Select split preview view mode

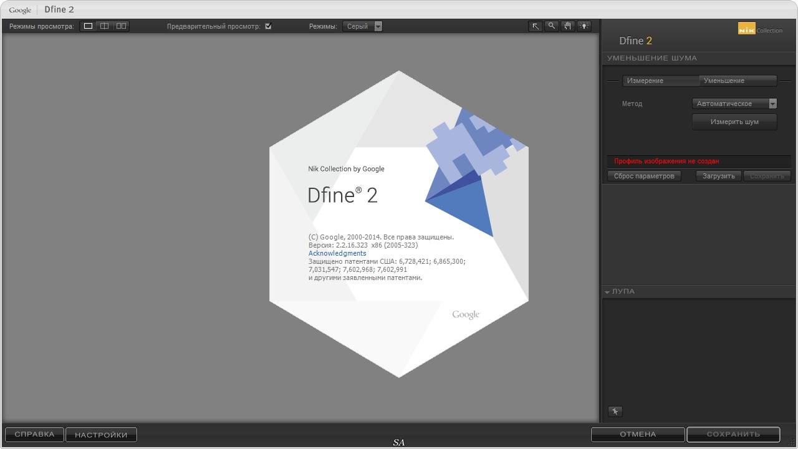105,26
